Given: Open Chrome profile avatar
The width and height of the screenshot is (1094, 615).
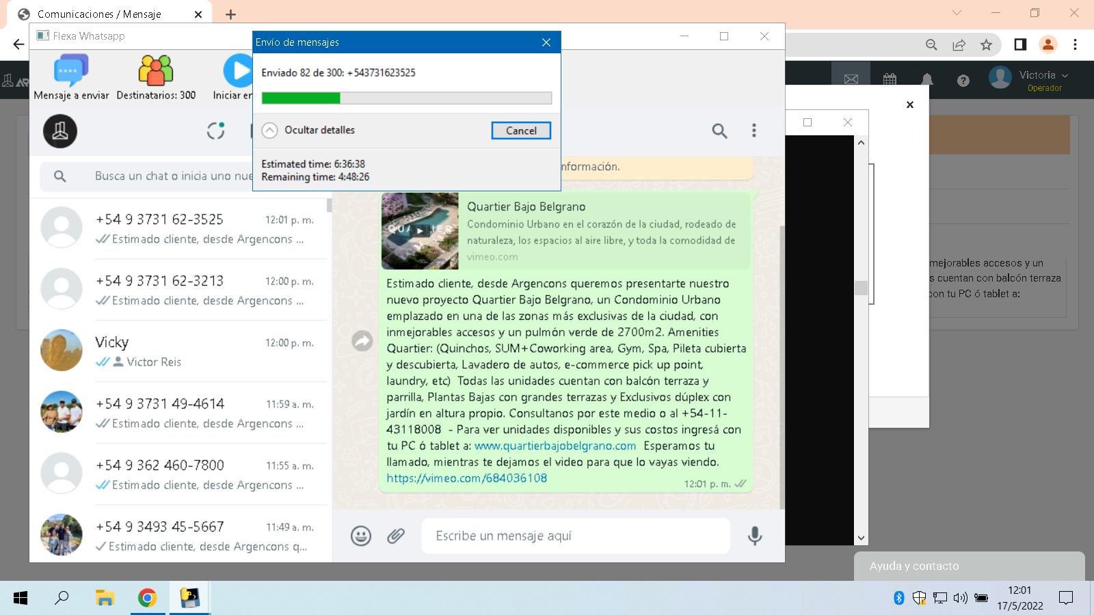Looking at the screenshot, I should coord(1048,44).
